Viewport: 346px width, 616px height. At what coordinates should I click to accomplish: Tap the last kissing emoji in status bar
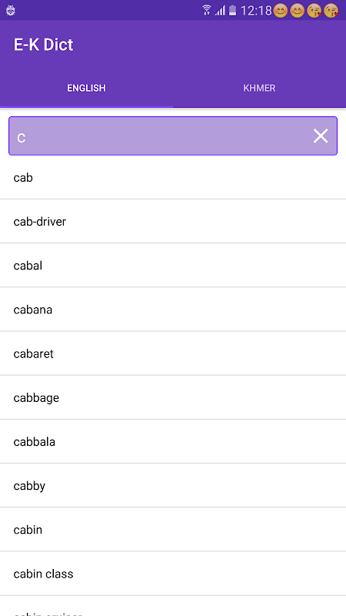pyautogui.click(x=331, y=11)
